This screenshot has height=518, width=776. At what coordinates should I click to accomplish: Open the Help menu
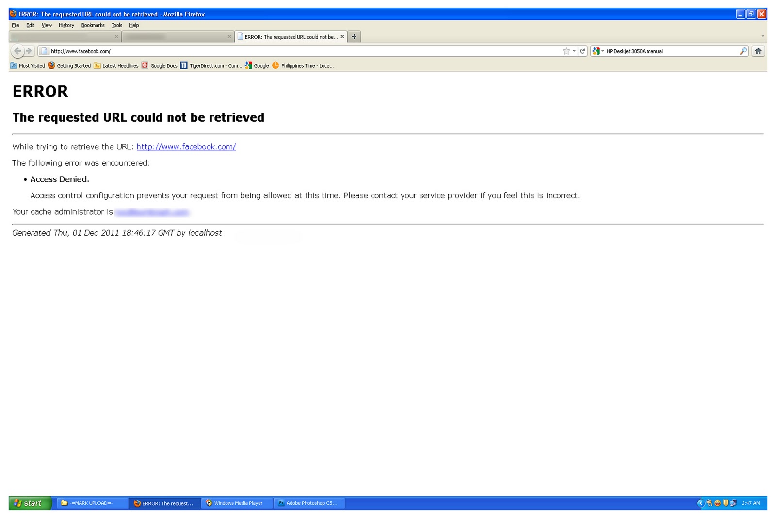134,25
